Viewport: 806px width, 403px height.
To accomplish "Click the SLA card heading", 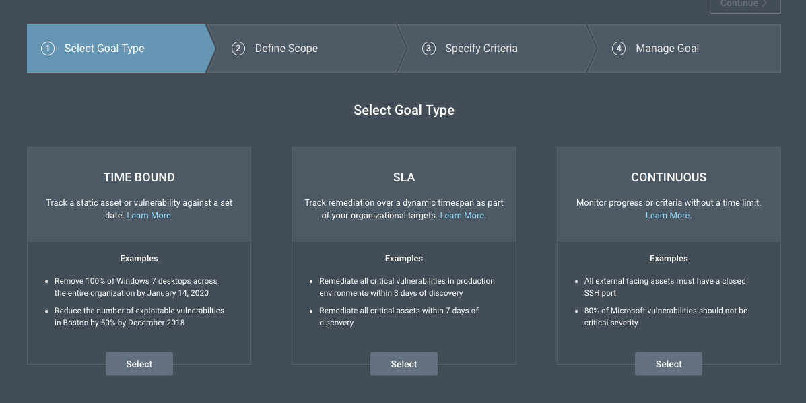I will coord(404,177).
